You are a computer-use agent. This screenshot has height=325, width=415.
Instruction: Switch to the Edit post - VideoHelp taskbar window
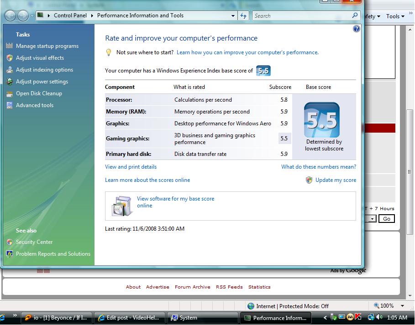pos(130,318)
